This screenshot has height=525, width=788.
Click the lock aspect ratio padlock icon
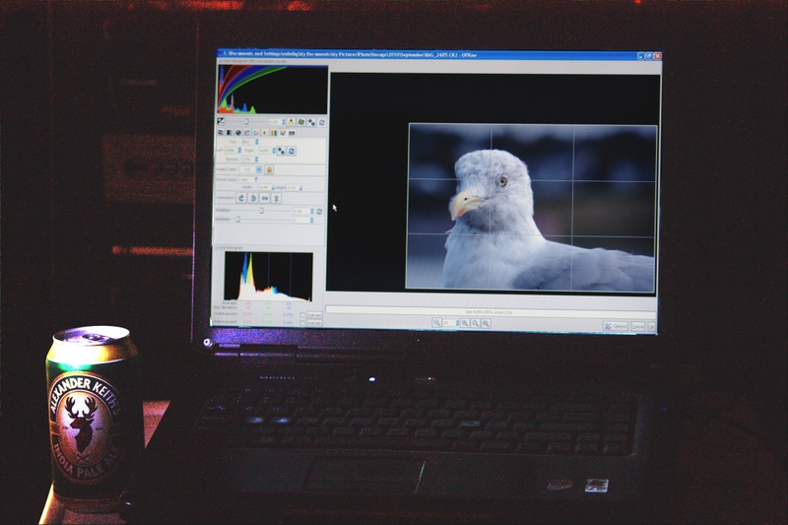[x=269, y=169]
